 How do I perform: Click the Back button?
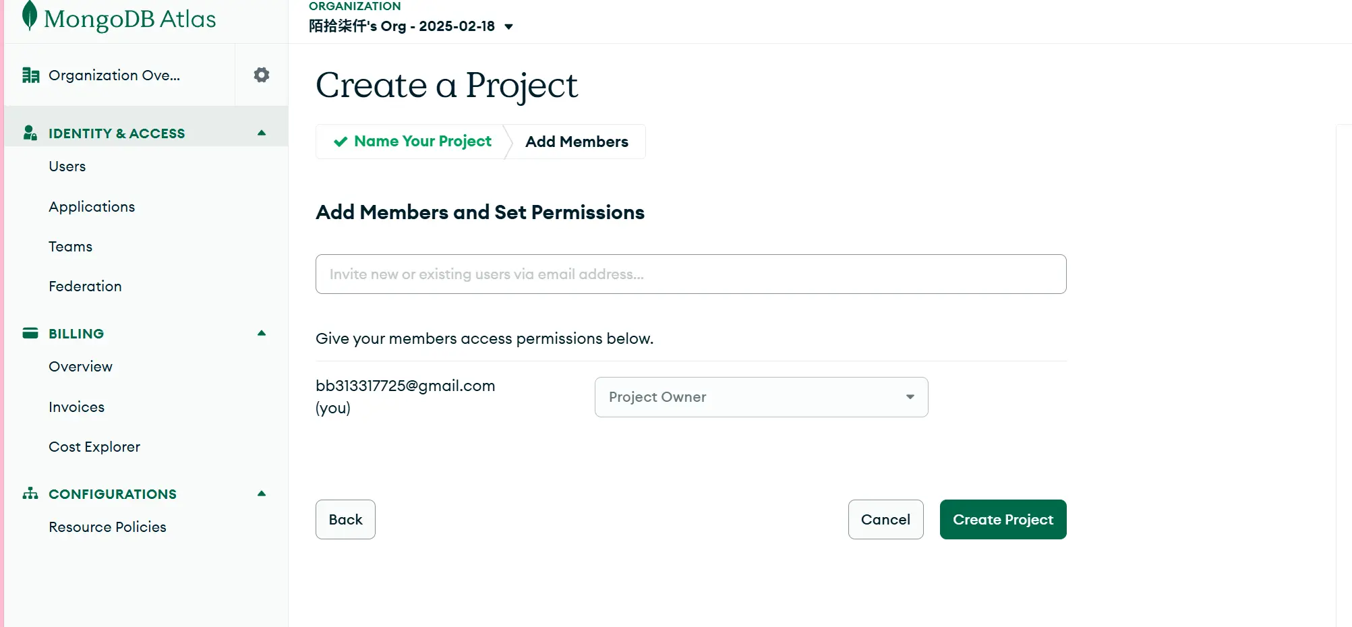coord(345,519)
